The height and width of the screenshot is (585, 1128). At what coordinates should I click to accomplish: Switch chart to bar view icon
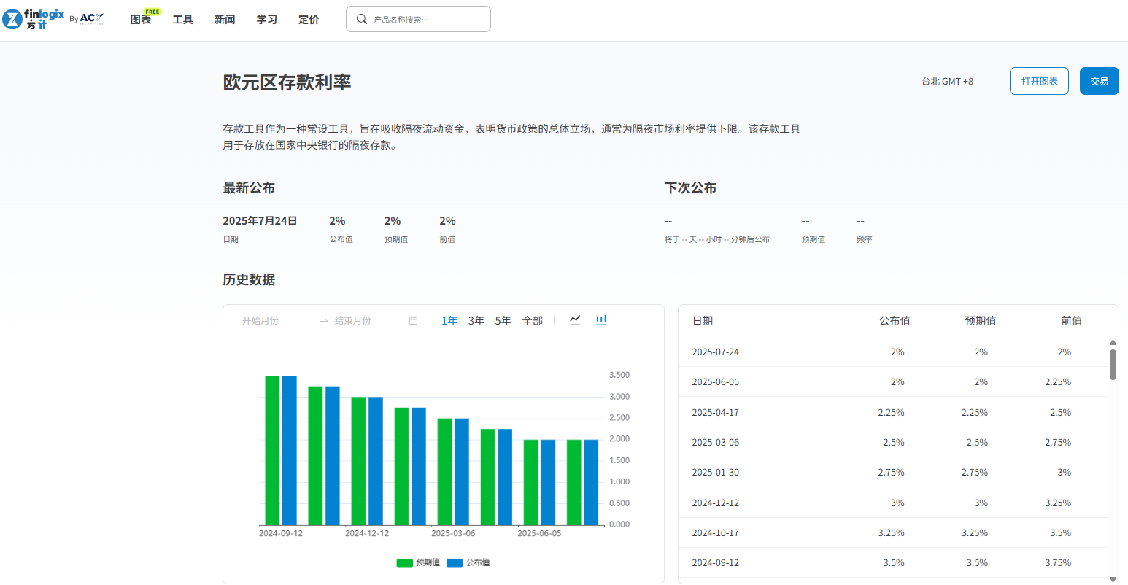[x=601, y=320]
